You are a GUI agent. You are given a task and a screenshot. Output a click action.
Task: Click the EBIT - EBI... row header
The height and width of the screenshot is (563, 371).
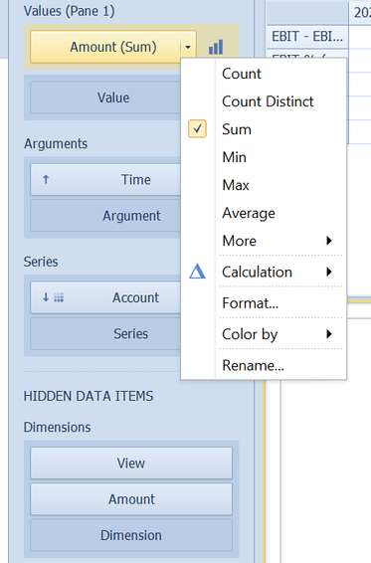pyautogui.click(x=307, y=36)
